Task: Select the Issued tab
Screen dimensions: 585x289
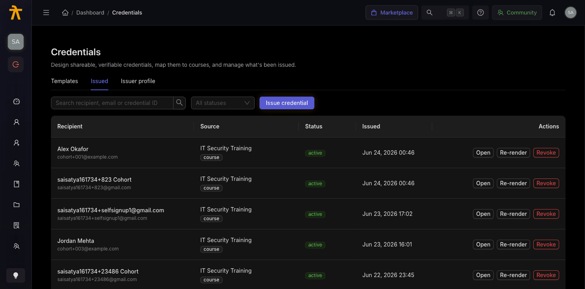Action: 99,81
